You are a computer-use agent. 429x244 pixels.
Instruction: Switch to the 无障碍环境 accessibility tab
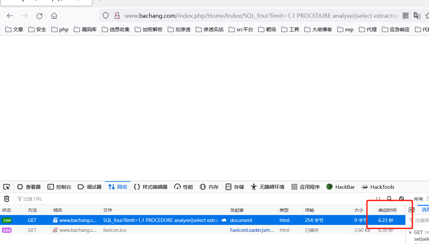click(268, 187)
